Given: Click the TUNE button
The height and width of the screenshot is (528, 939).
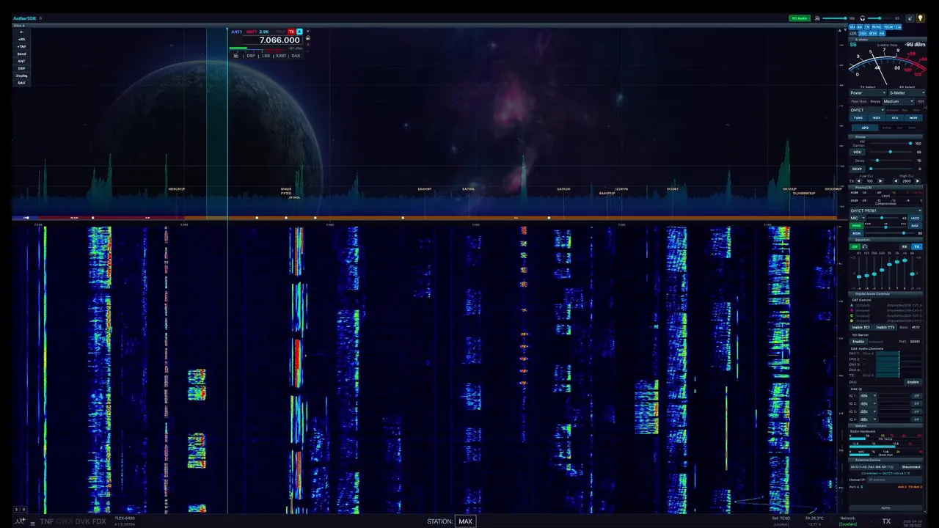Looking at the screenshot, I should (858, 118).
